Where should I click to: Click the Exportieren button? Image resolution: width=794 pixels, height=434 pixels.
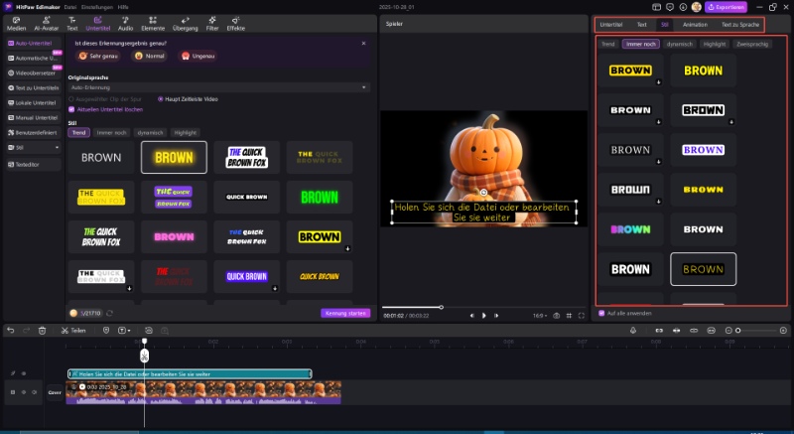tap(726, 6)
